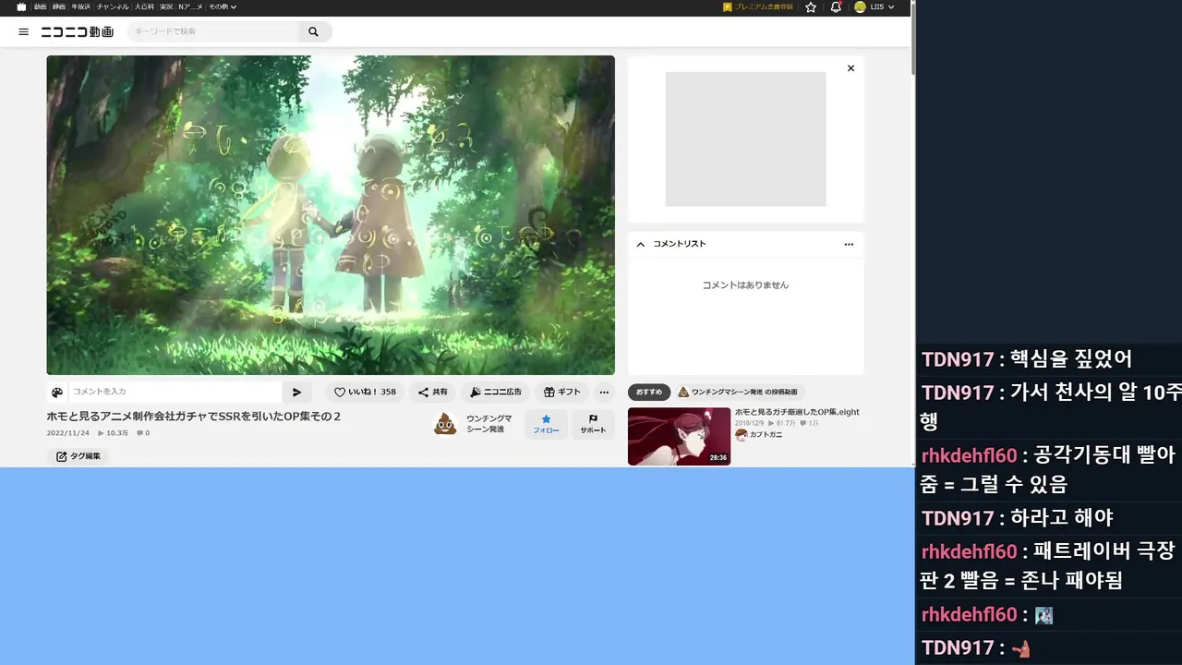Image resolution: width=1182 pixels, height=665 pixels.
Task: Click the 2022/11/24 upload date text
Action: click(x=68, y=433)
